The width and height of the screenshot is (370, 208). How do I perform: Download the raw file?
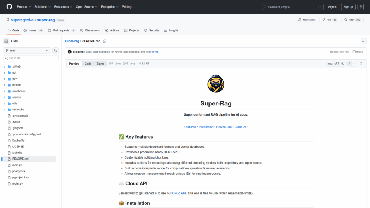click(342, 64)
